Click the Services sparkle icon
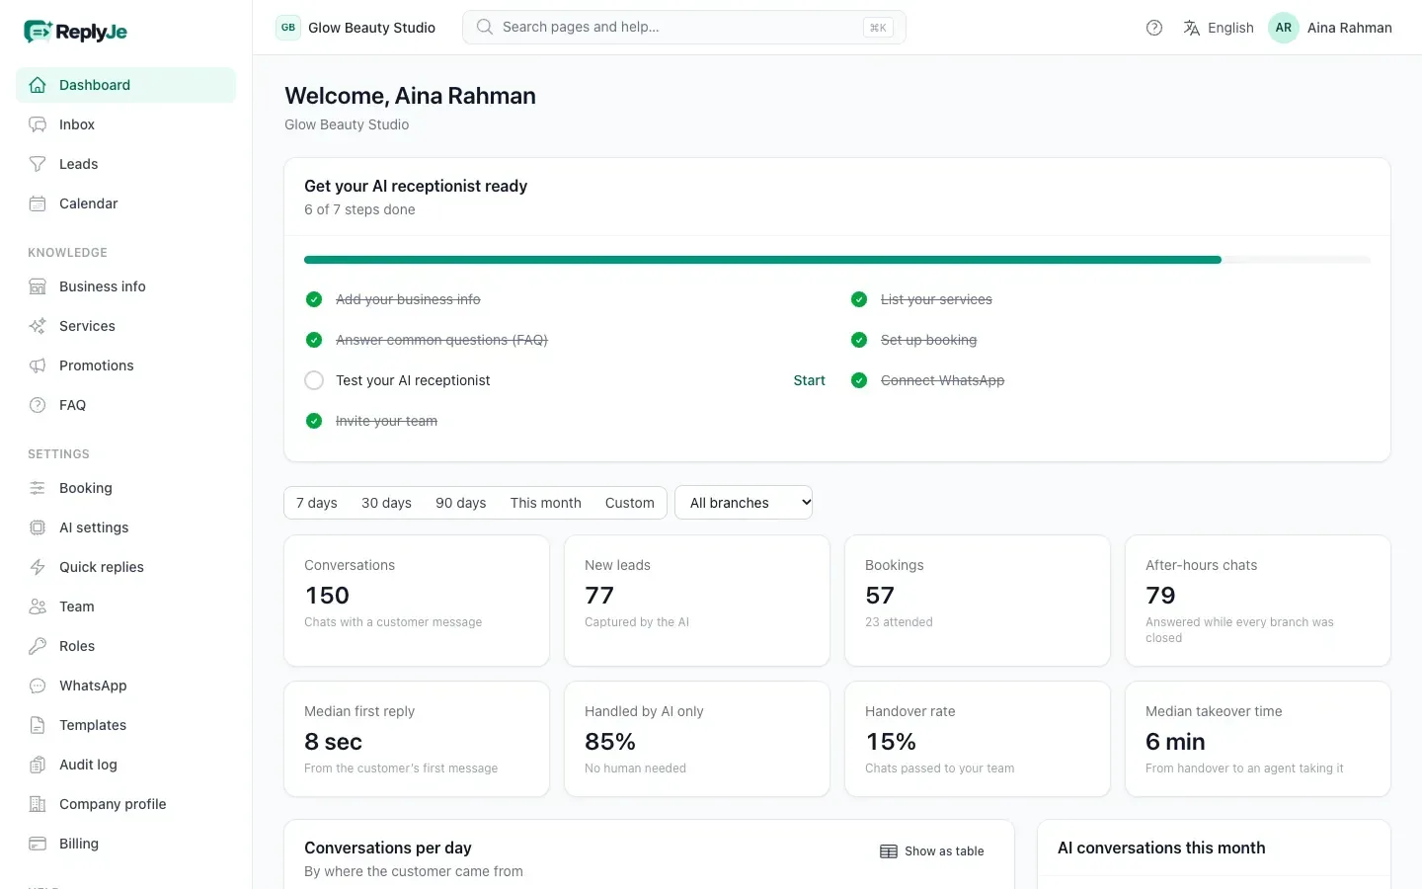This screenshot has width=1422, height=889. pyautogui.click(x=38, y=326)
